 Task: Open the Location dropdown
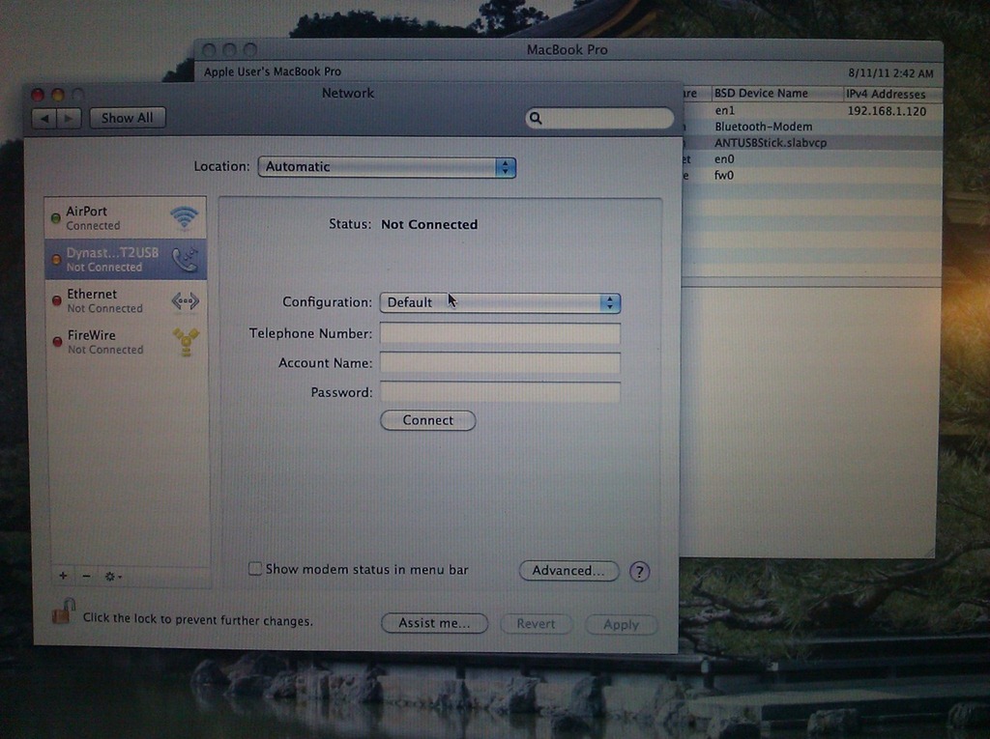point(386,166)
